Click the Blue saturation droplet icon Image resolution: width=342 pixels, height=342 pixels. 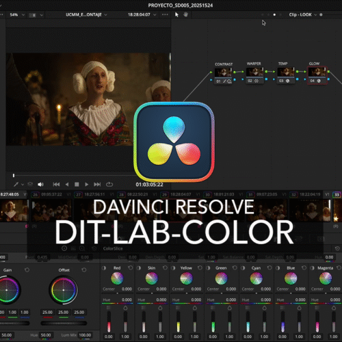[299, 308]
